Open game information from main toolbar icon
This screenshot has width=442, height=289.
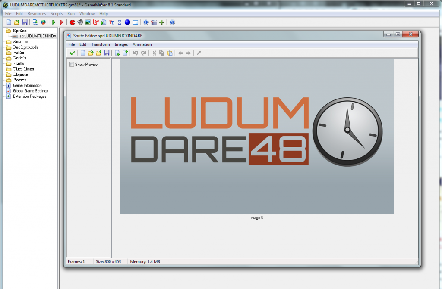tap(146, 22)
